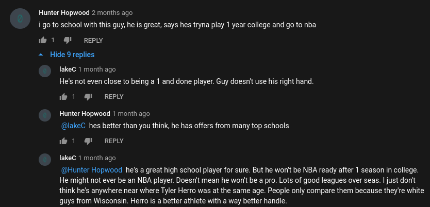This screenshot has height=207, width=430.
Task: Open Hunter Hopwood reply's '1 month ago' timestamp
Action: [131, 113]
